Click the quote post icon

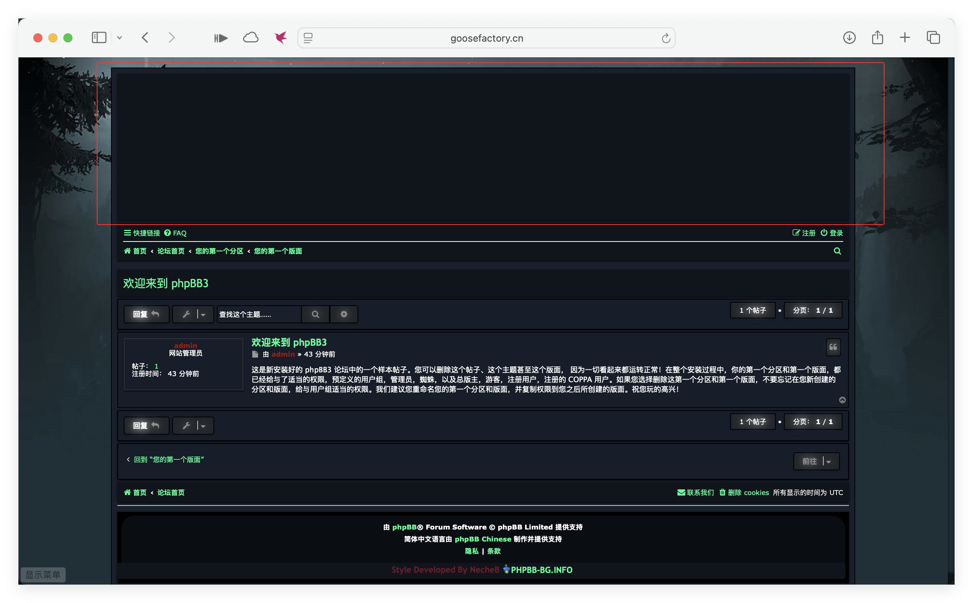[833, 347]
